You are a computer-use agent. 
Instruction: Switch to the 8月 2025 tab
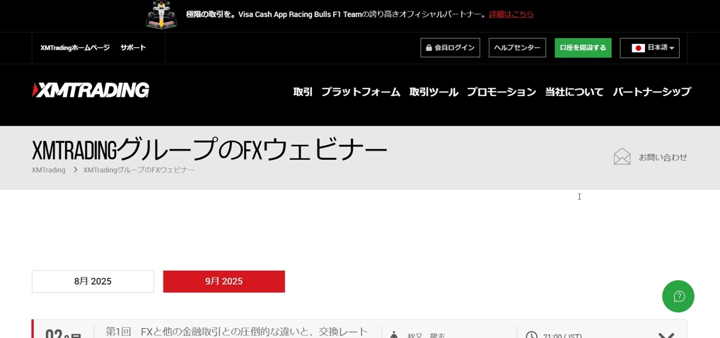[93, 281]
